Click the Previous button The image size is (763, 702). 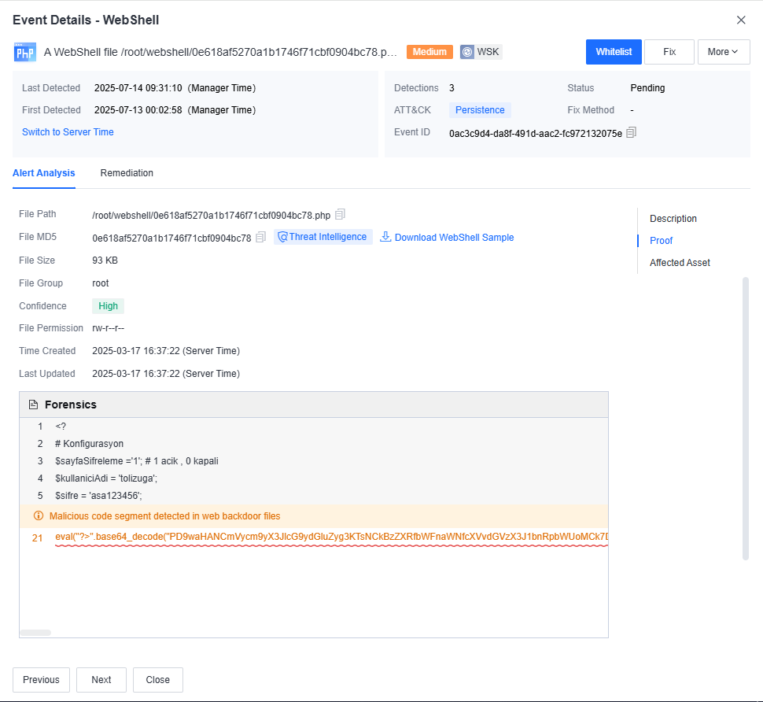(42, 680)
